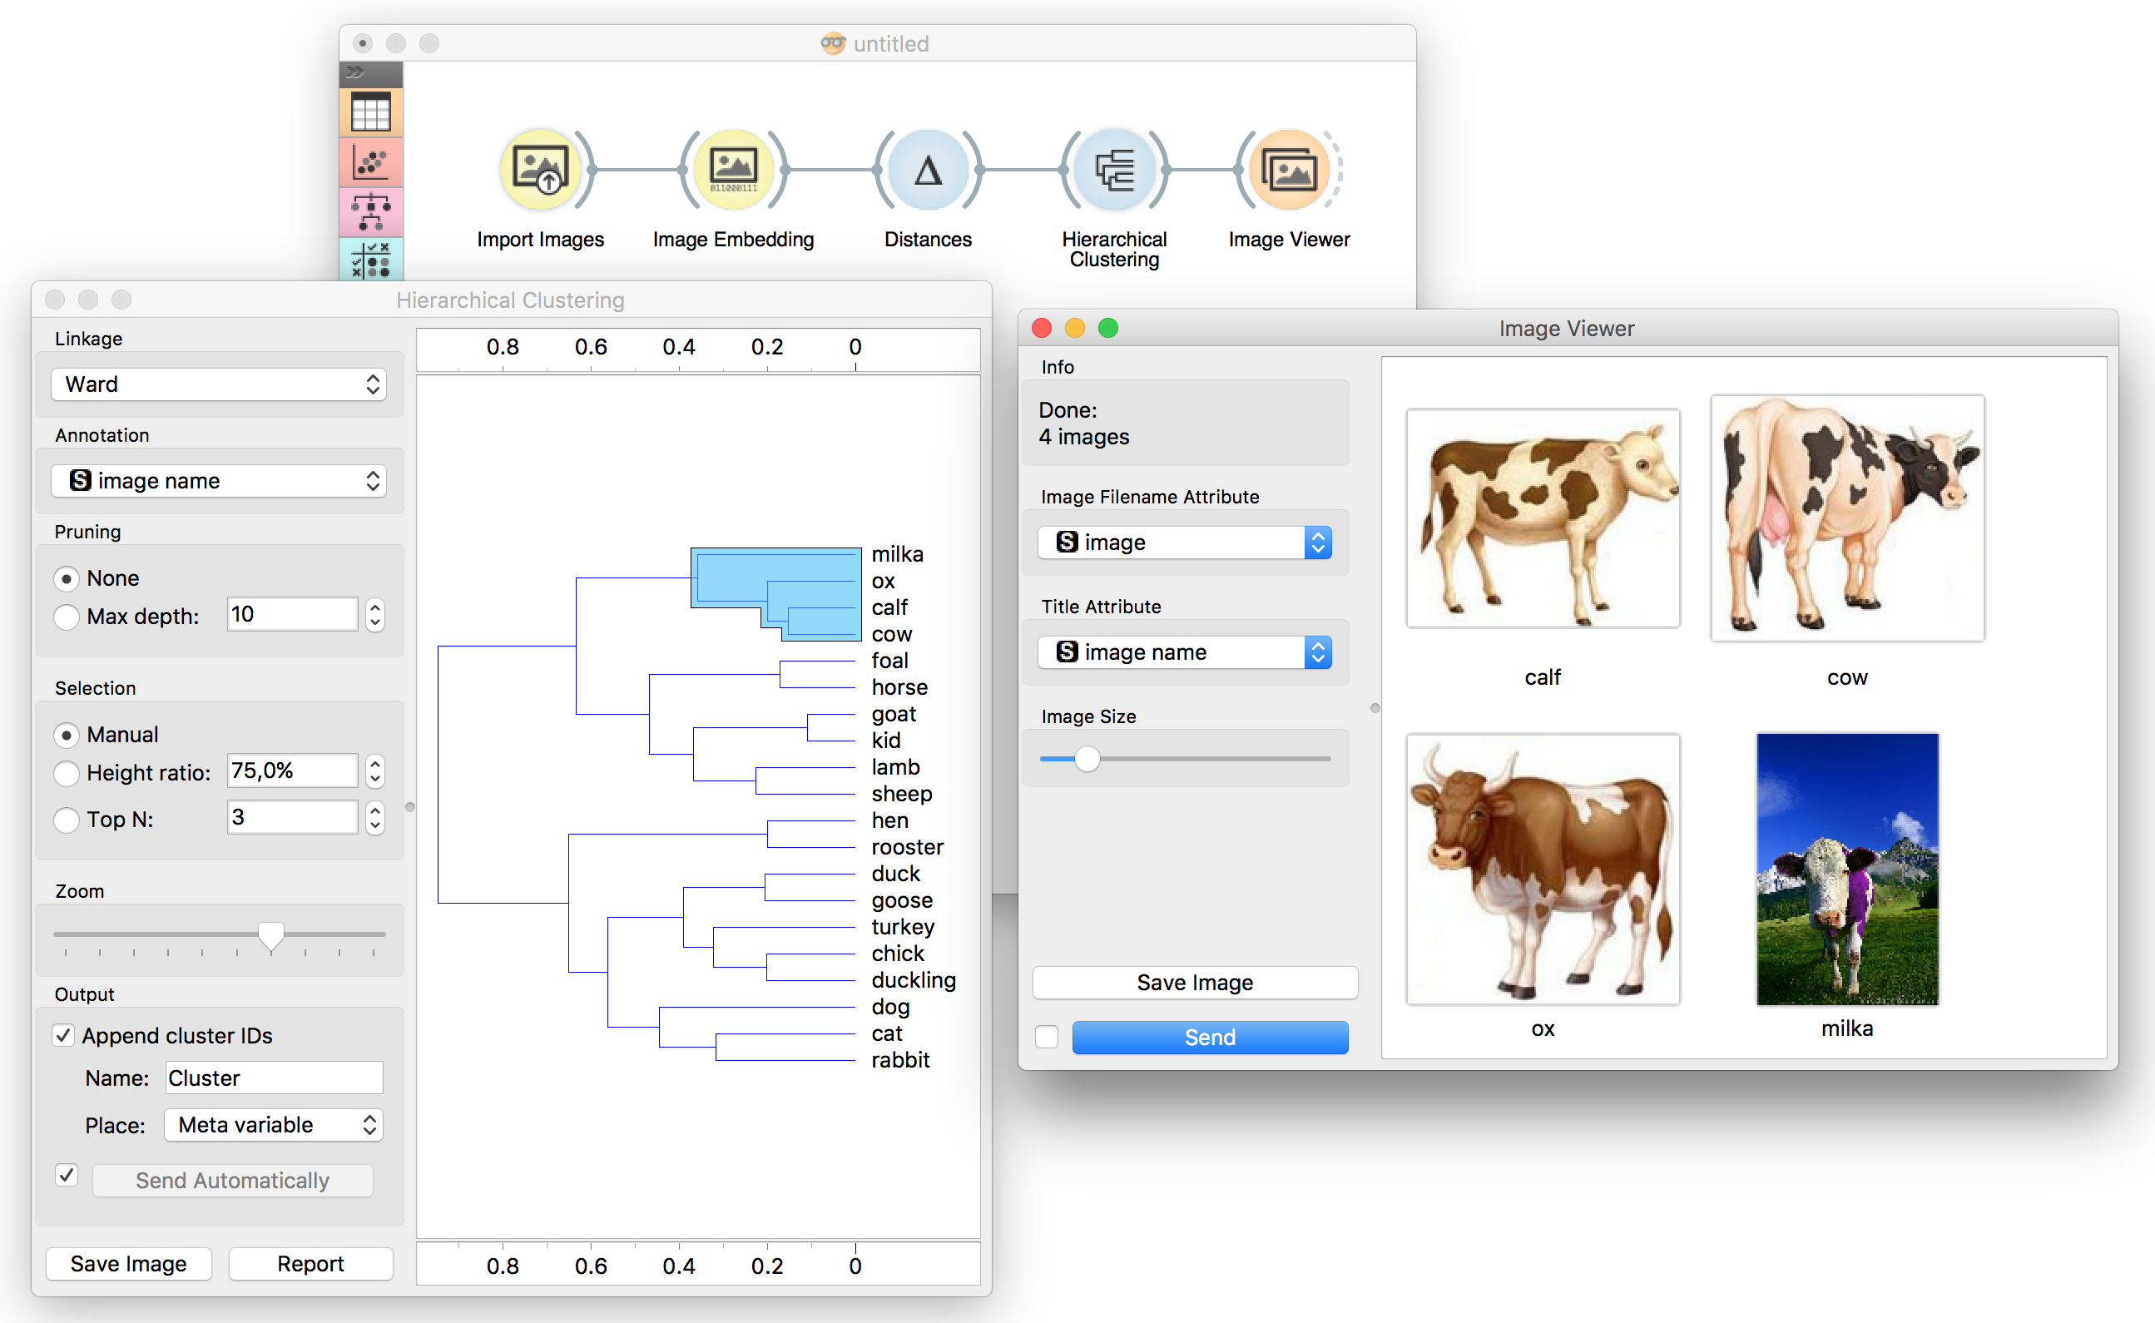Image resolution: width=2155 pixels, height=1323 pixels.
Task: Select the tree Model category icon
Action: 371,211
